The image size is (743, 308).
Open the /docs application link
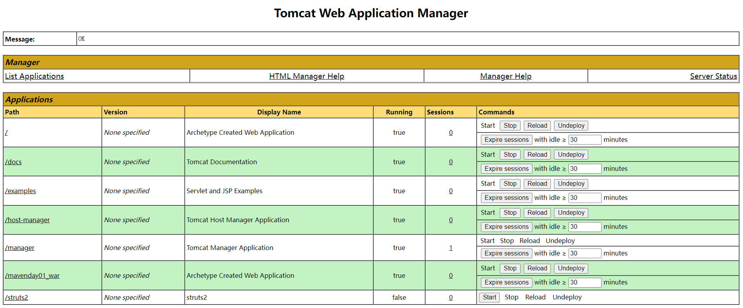tap(13, 162)
